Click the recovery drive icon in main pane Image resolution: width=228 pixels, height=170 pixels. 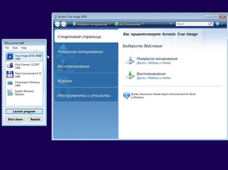pos(130,75)
